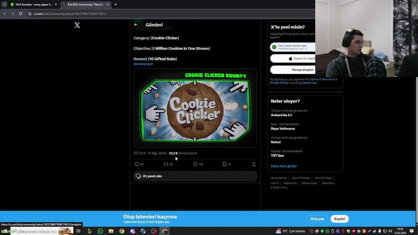418x235 pixels.
Task: Open the Cookie Clicker Bounty image
Action: (x=195, y=108)
